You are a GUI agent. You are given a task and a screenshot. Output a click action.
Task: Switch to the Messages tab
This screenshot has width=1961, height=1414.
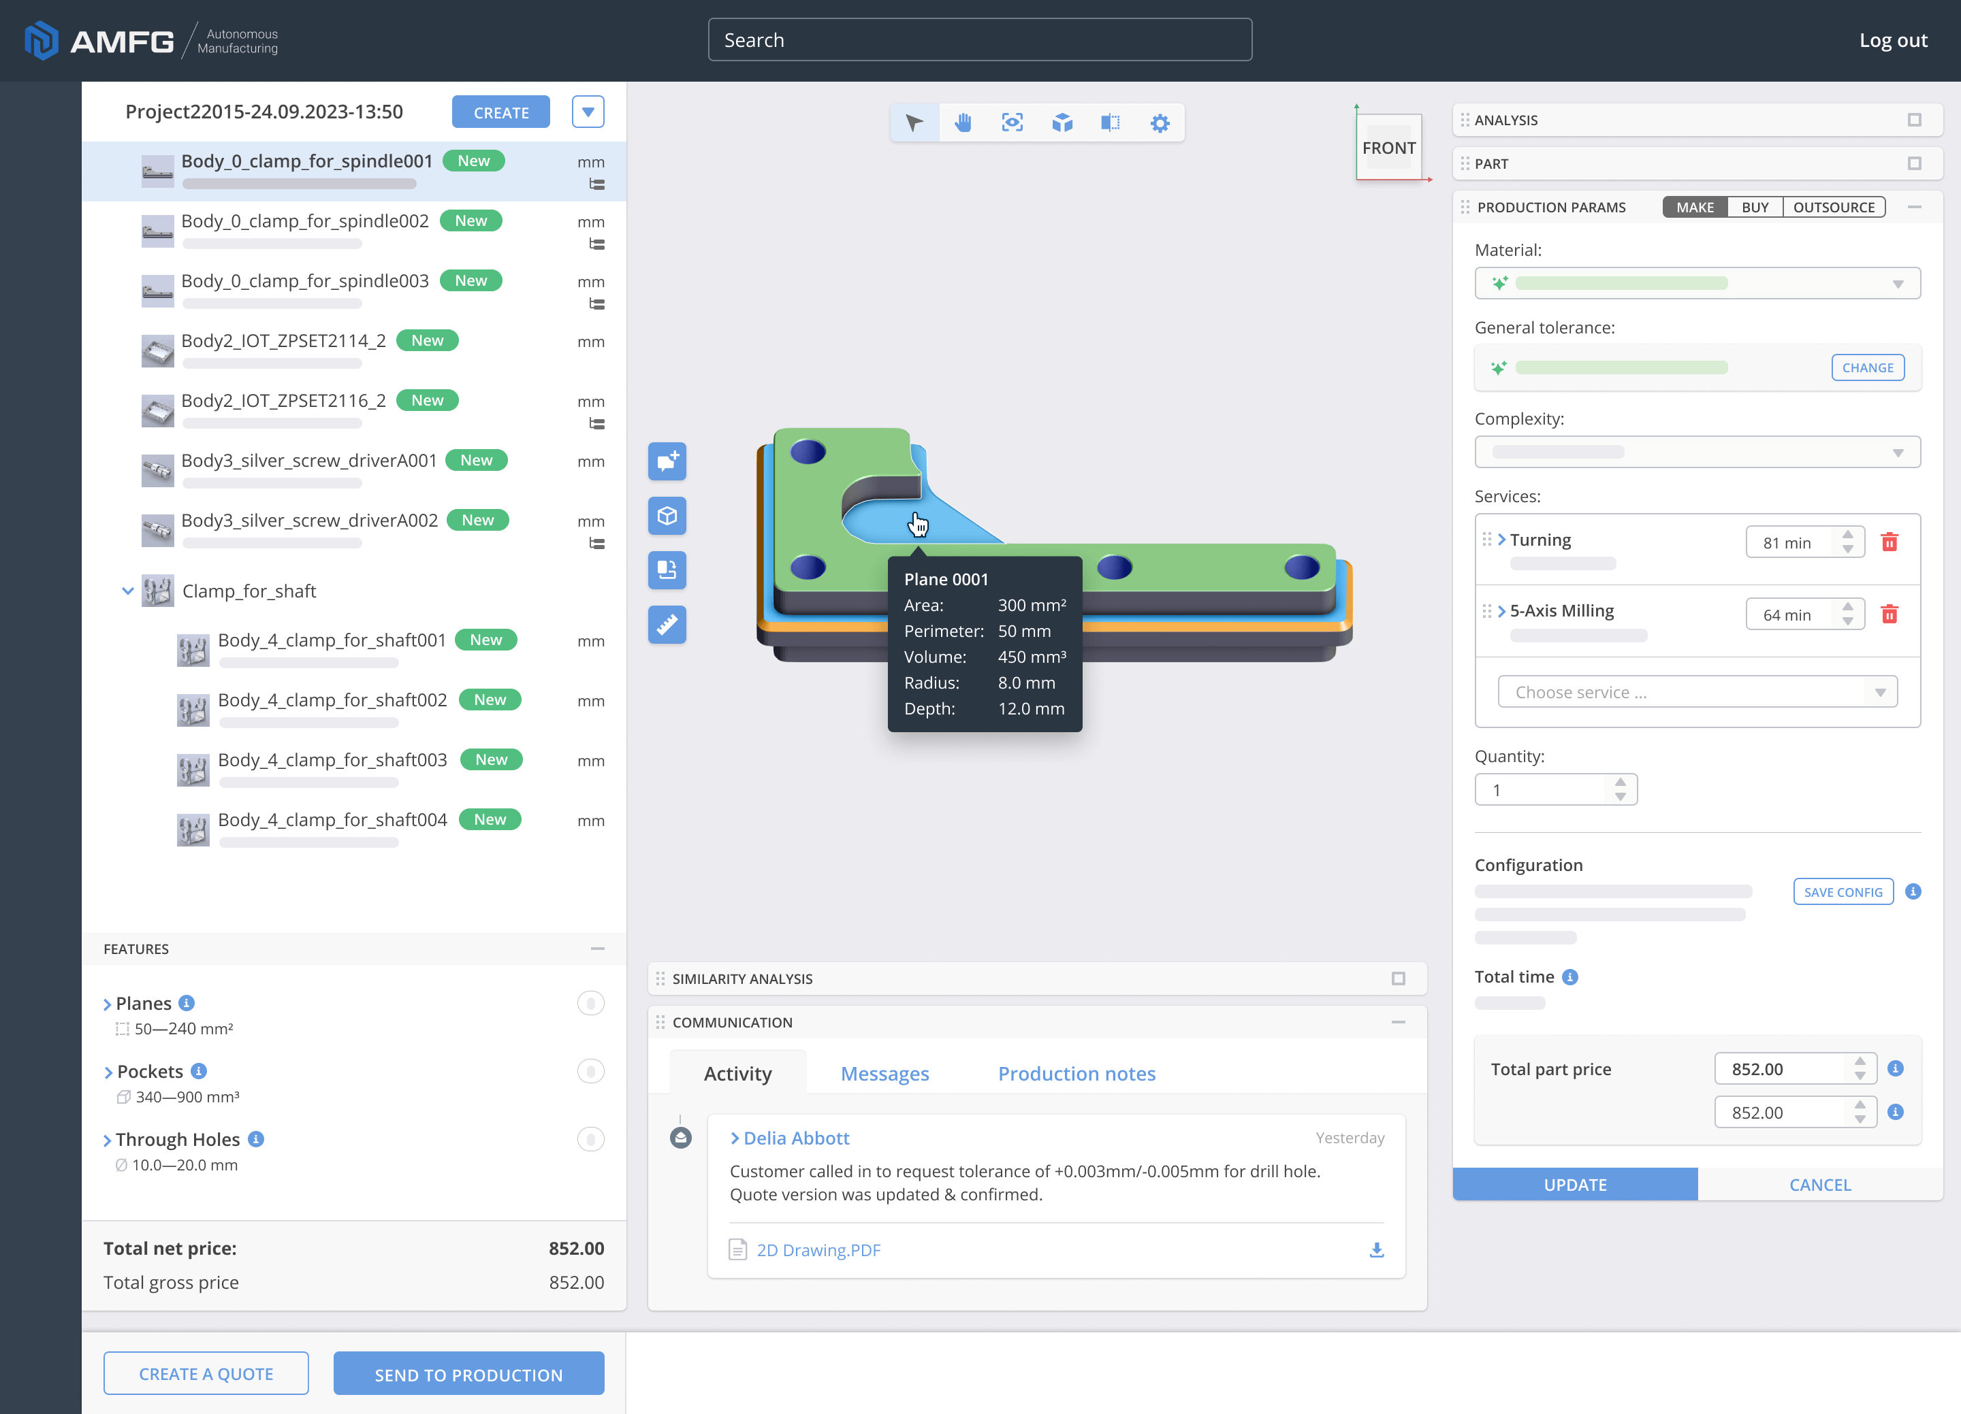(884, 1074)
